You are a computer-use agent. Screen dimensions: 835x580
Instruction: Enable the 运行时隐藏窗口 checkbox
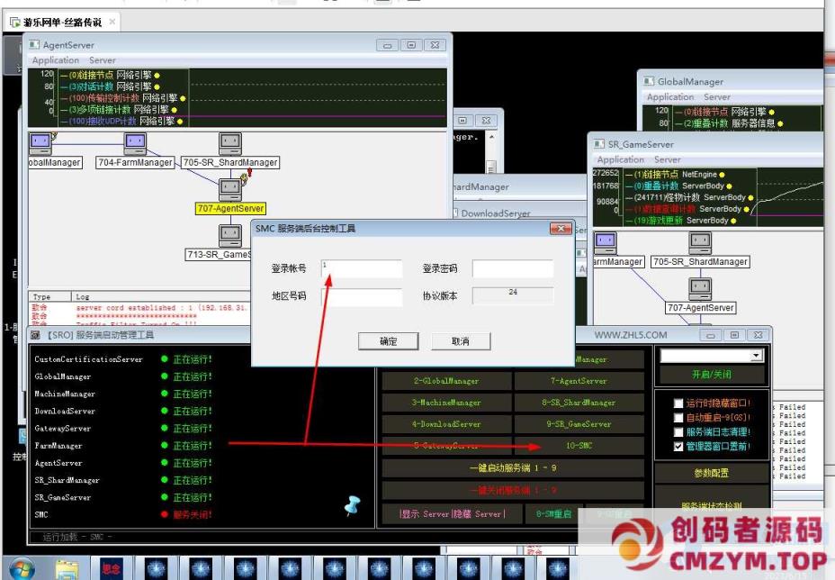click(679, 404)
